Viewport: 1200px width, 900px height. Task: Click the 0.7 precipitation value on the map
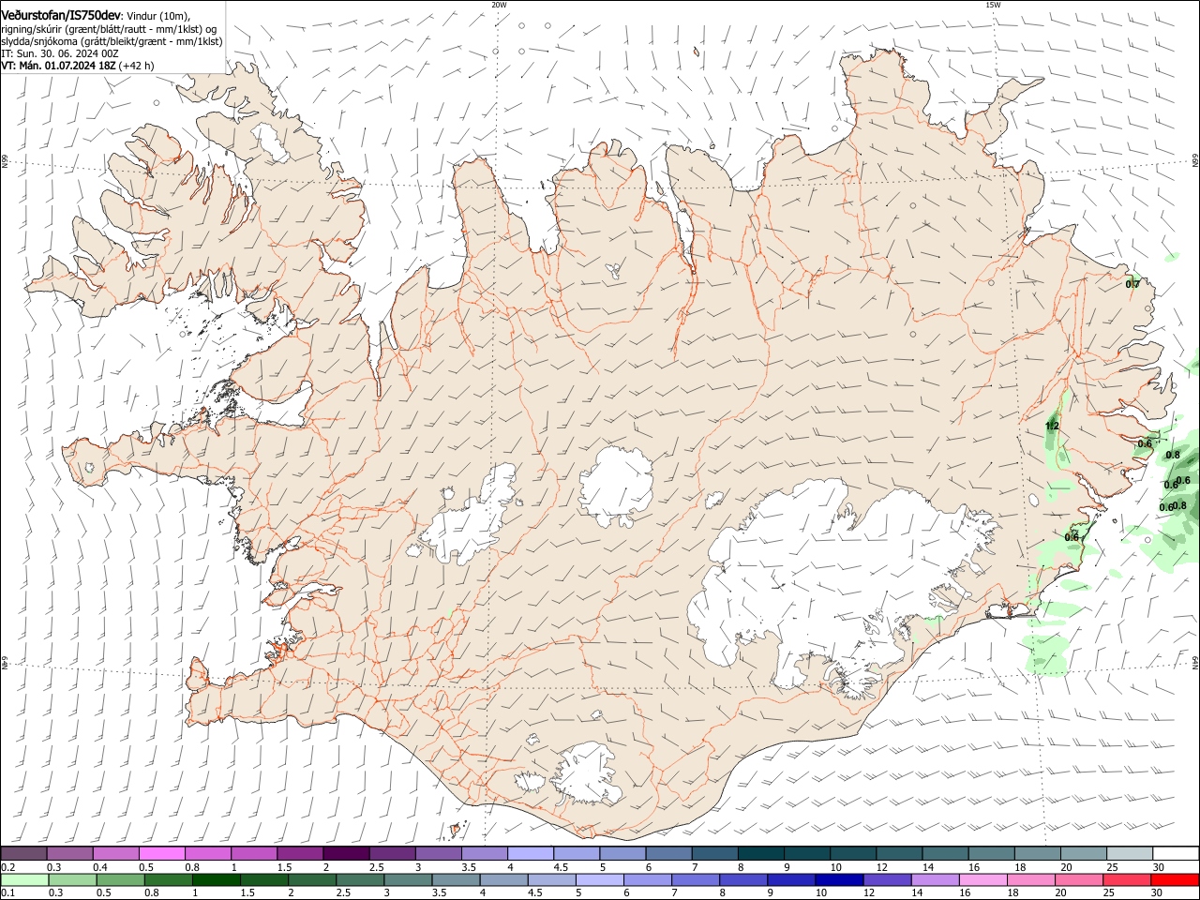[x=1132, y=284]
